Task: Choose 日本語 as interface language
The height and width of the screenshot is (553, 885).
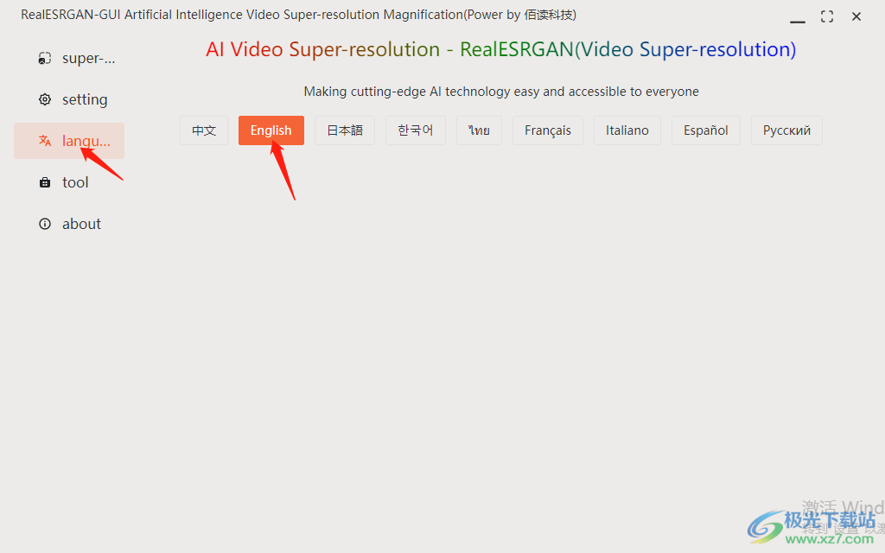Action: [x=345, y=130]
